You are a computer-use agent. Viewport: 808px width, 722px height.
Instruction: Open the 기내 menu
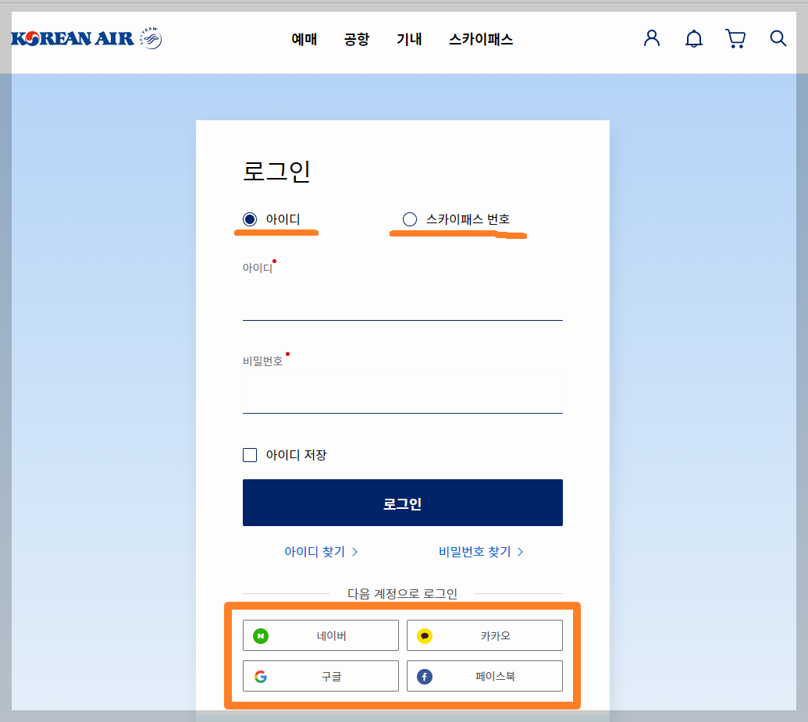409,39
